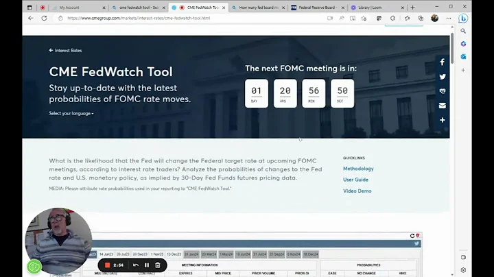
Task: Select the 26 Jul23 meeting tab
Action: [x=123, y=254]
